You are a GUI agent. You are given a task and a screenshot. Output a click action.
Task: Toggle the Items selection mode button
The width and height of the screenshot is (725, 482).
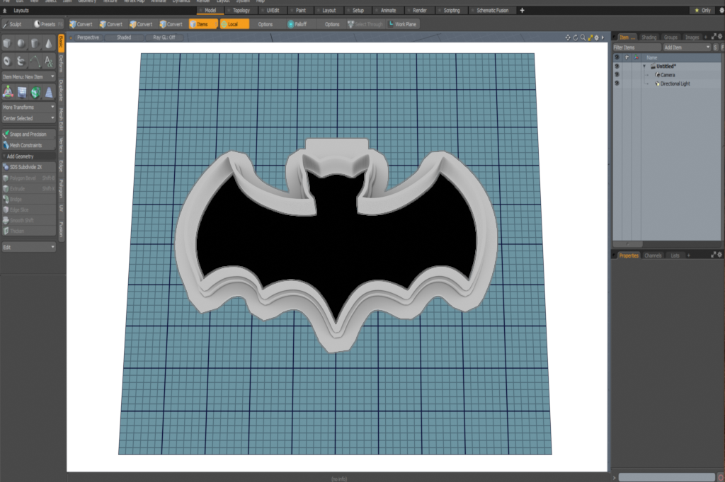coord(202,23)
